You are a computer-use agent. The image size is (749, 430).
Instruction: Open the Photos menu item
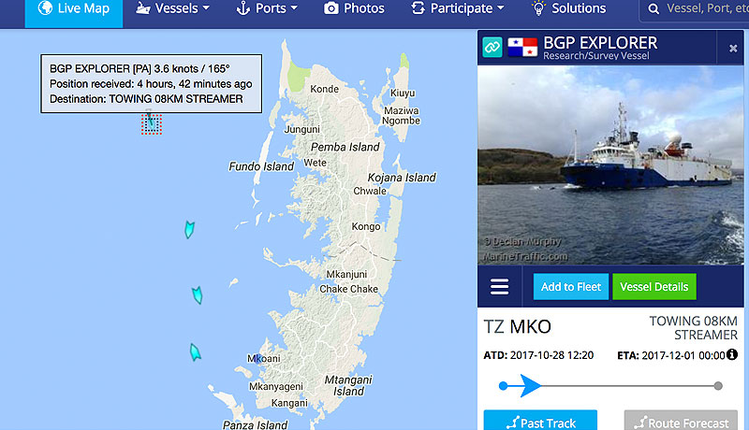tap(354, 8)
